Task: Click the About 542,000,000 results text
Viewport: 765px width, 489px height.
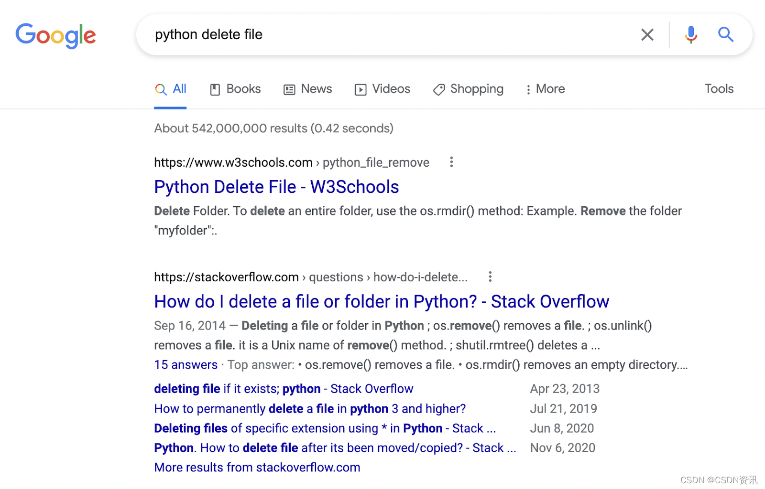Action: (274, 128)
